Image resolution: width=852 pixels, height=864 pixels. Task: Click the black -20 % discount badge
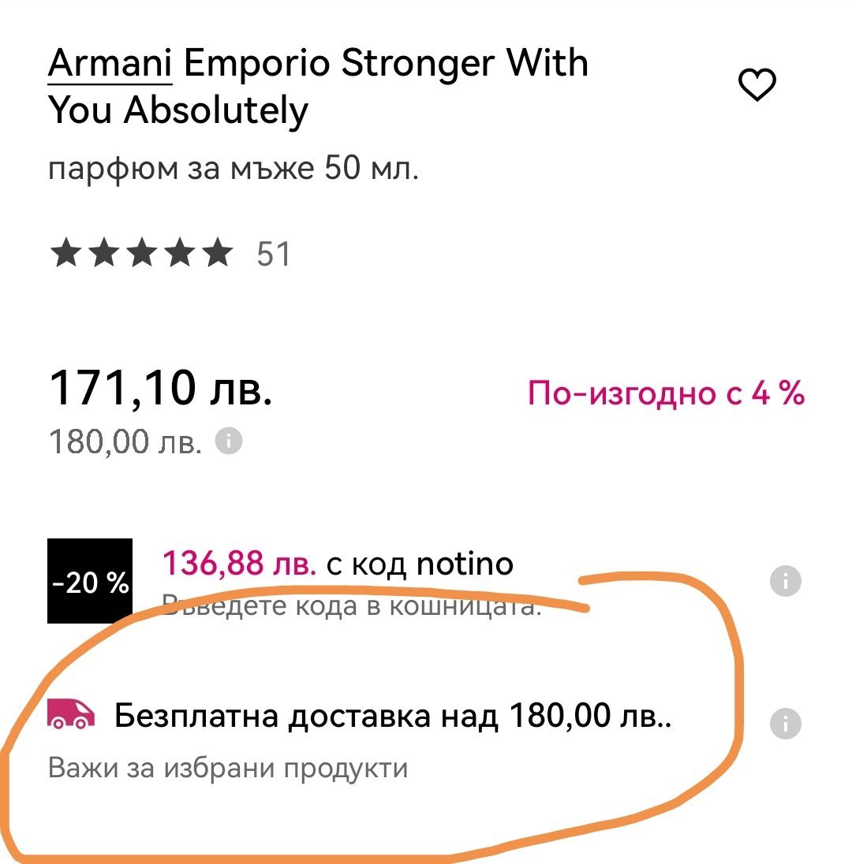(x=89, y=582)
